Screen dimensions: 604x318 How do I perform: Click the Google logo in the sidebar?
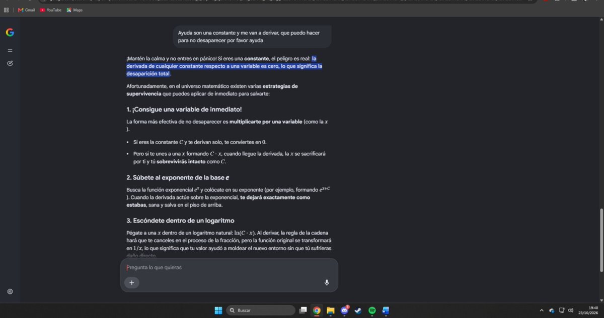(x=10, y=32)
